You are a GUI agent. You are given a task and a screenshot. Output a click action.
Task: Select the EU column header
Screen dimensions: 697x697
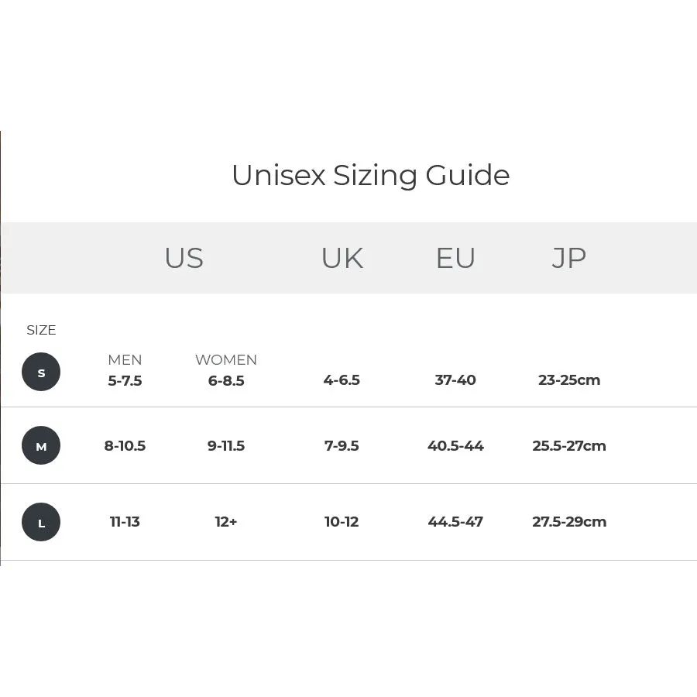(455, 258)
